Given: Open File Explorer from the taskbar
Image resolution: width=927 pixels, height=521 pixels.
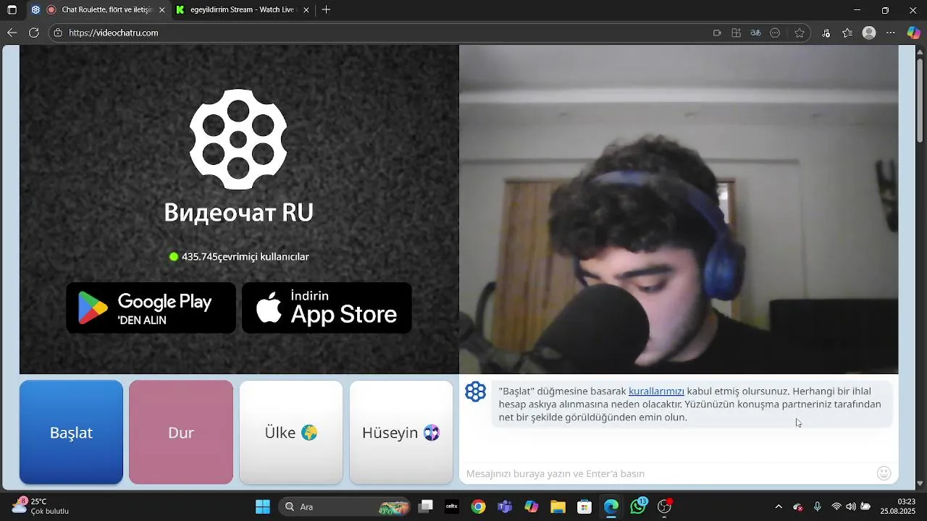Looking at the screenshot, I should pos(558,507).
